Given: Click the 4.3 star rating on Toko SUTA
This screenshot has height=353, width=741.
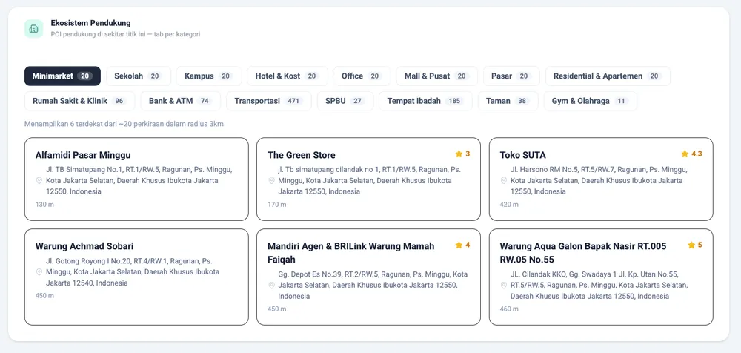Looking at the screenshot, I should tap(691, 154).
